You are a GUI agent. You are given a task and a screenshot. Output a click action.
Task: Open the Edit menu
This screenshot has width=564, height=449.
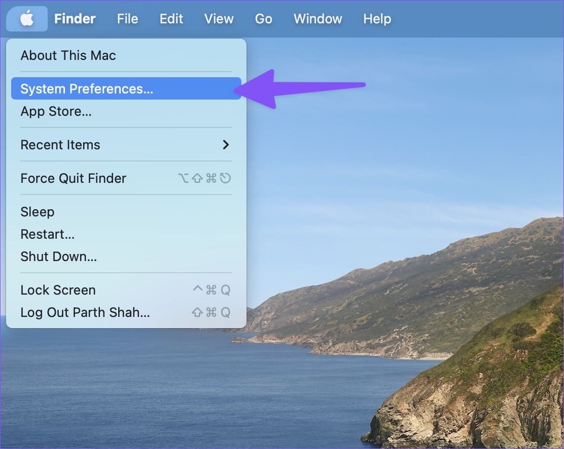(x=171, y=19)
